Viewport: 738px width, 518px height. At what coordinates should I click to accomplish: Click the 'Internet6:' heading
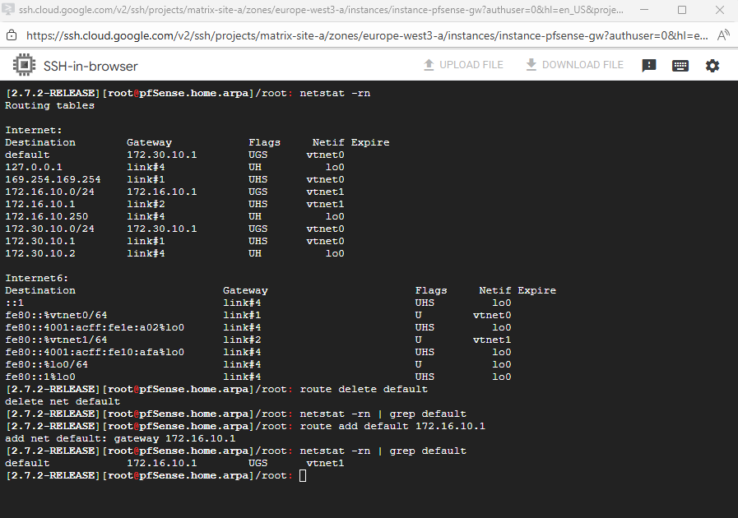(36, 278)
